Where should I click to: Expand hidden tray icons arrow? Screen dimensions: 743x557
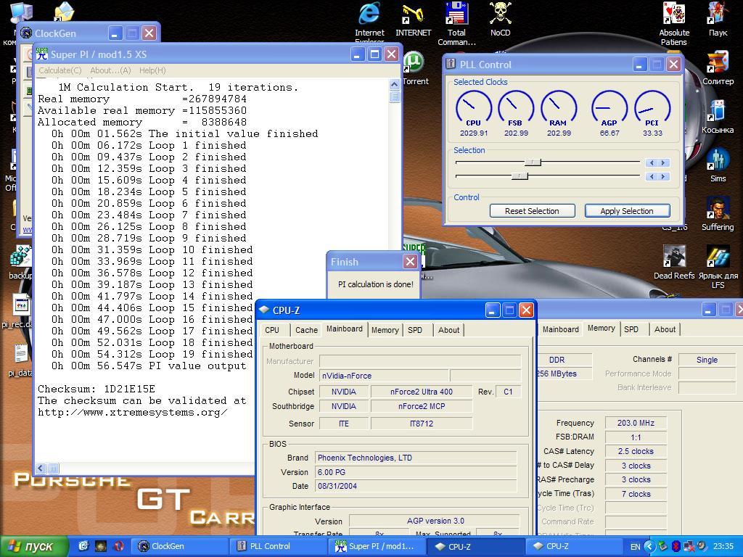tap(649, 546)
